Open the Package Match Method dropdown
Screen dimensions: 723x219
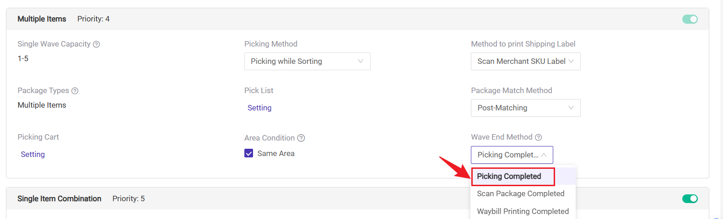[526, 108]
